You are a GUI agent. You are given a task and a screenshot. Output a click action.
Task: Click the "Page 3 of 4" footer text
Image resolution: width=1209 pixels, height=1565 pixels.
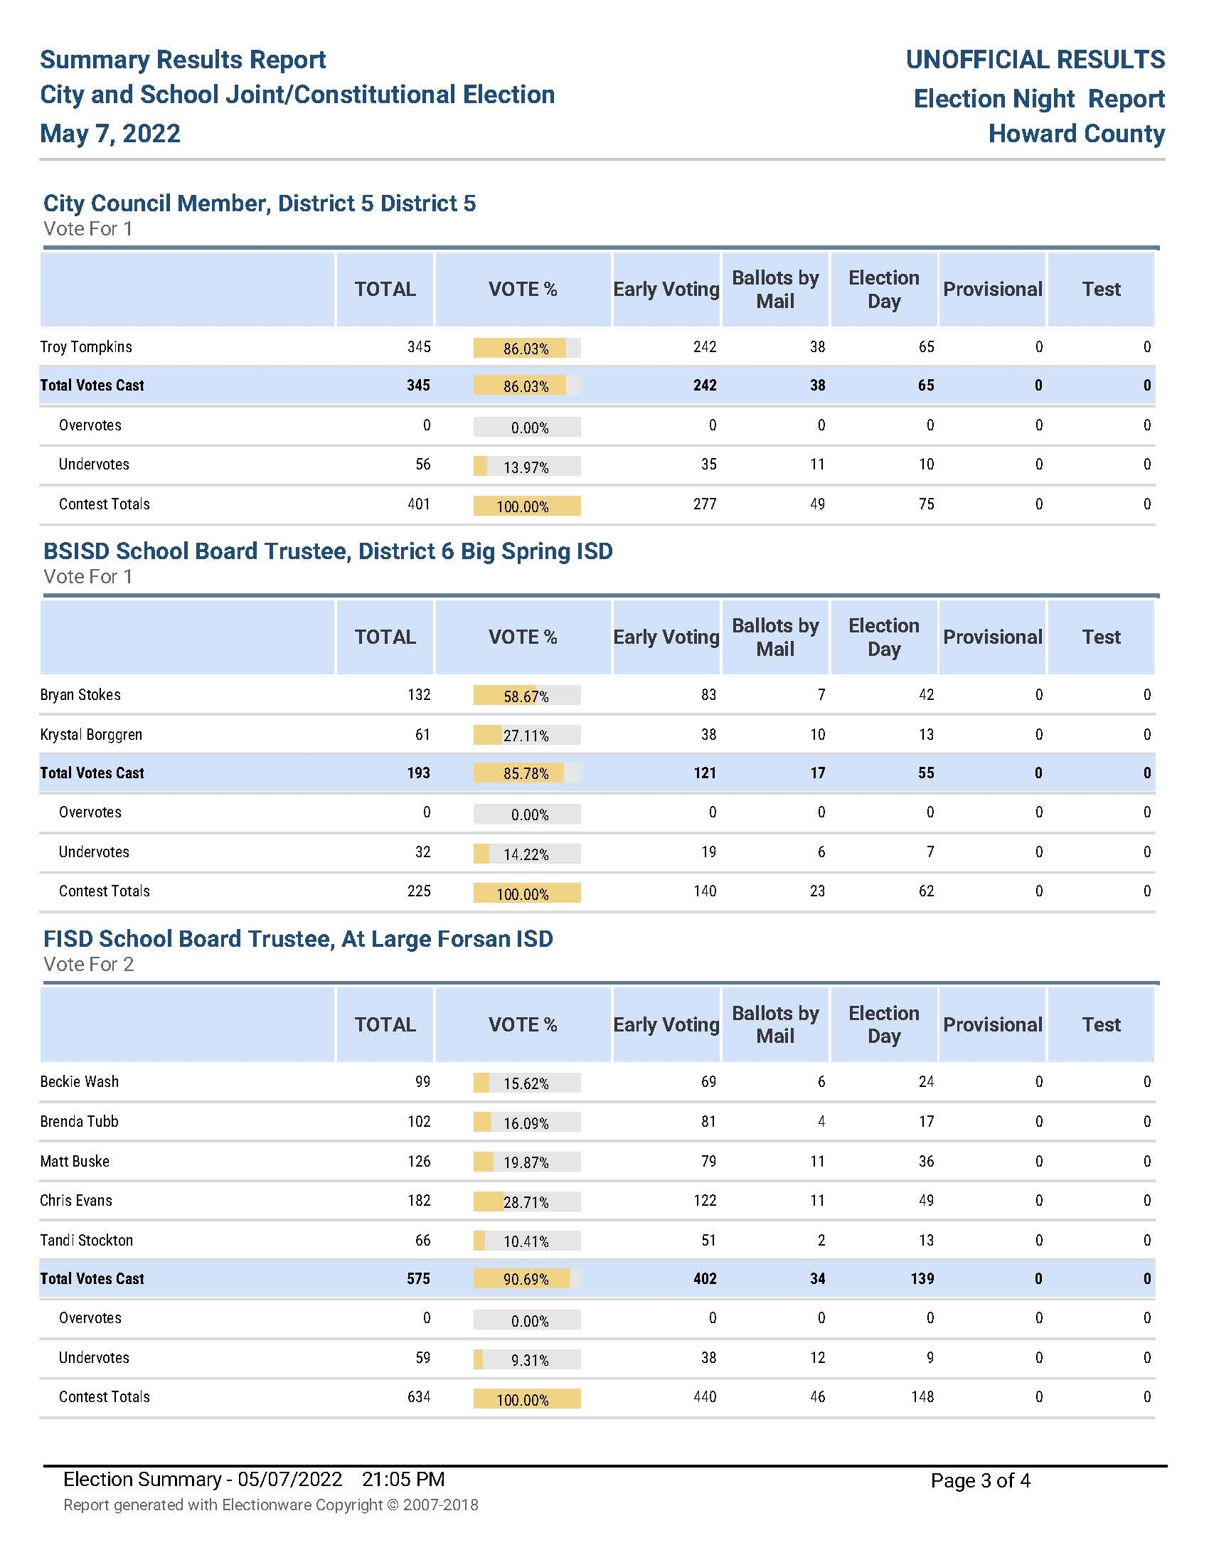coord(981,1480)
